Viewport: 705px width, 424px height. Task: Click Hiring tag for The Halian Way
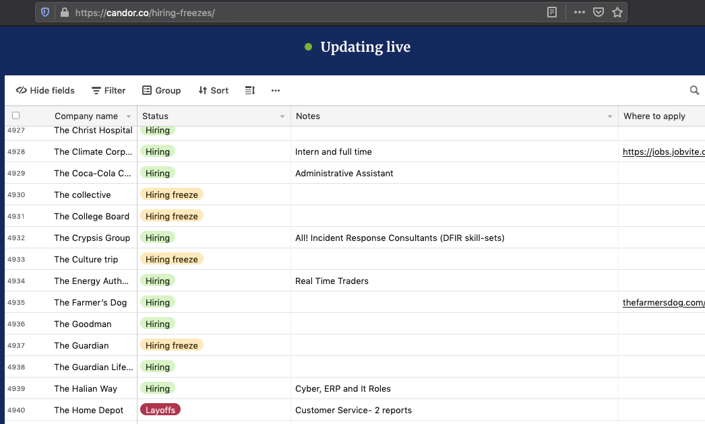(x=157, y=388)
